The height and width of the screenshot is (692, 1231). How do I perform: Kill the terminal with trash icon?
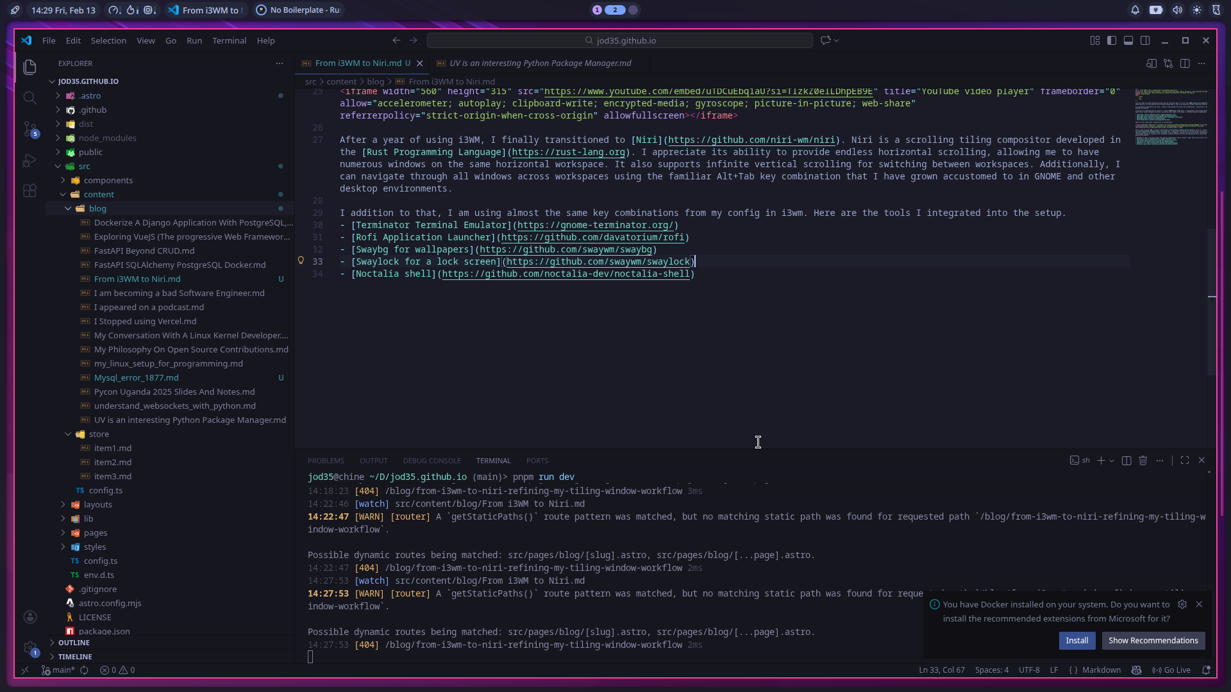click(x=1143, y=461)
